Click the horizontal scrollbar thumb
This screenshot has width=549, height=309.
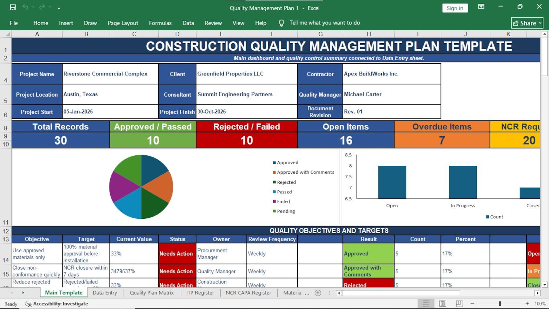401,293
